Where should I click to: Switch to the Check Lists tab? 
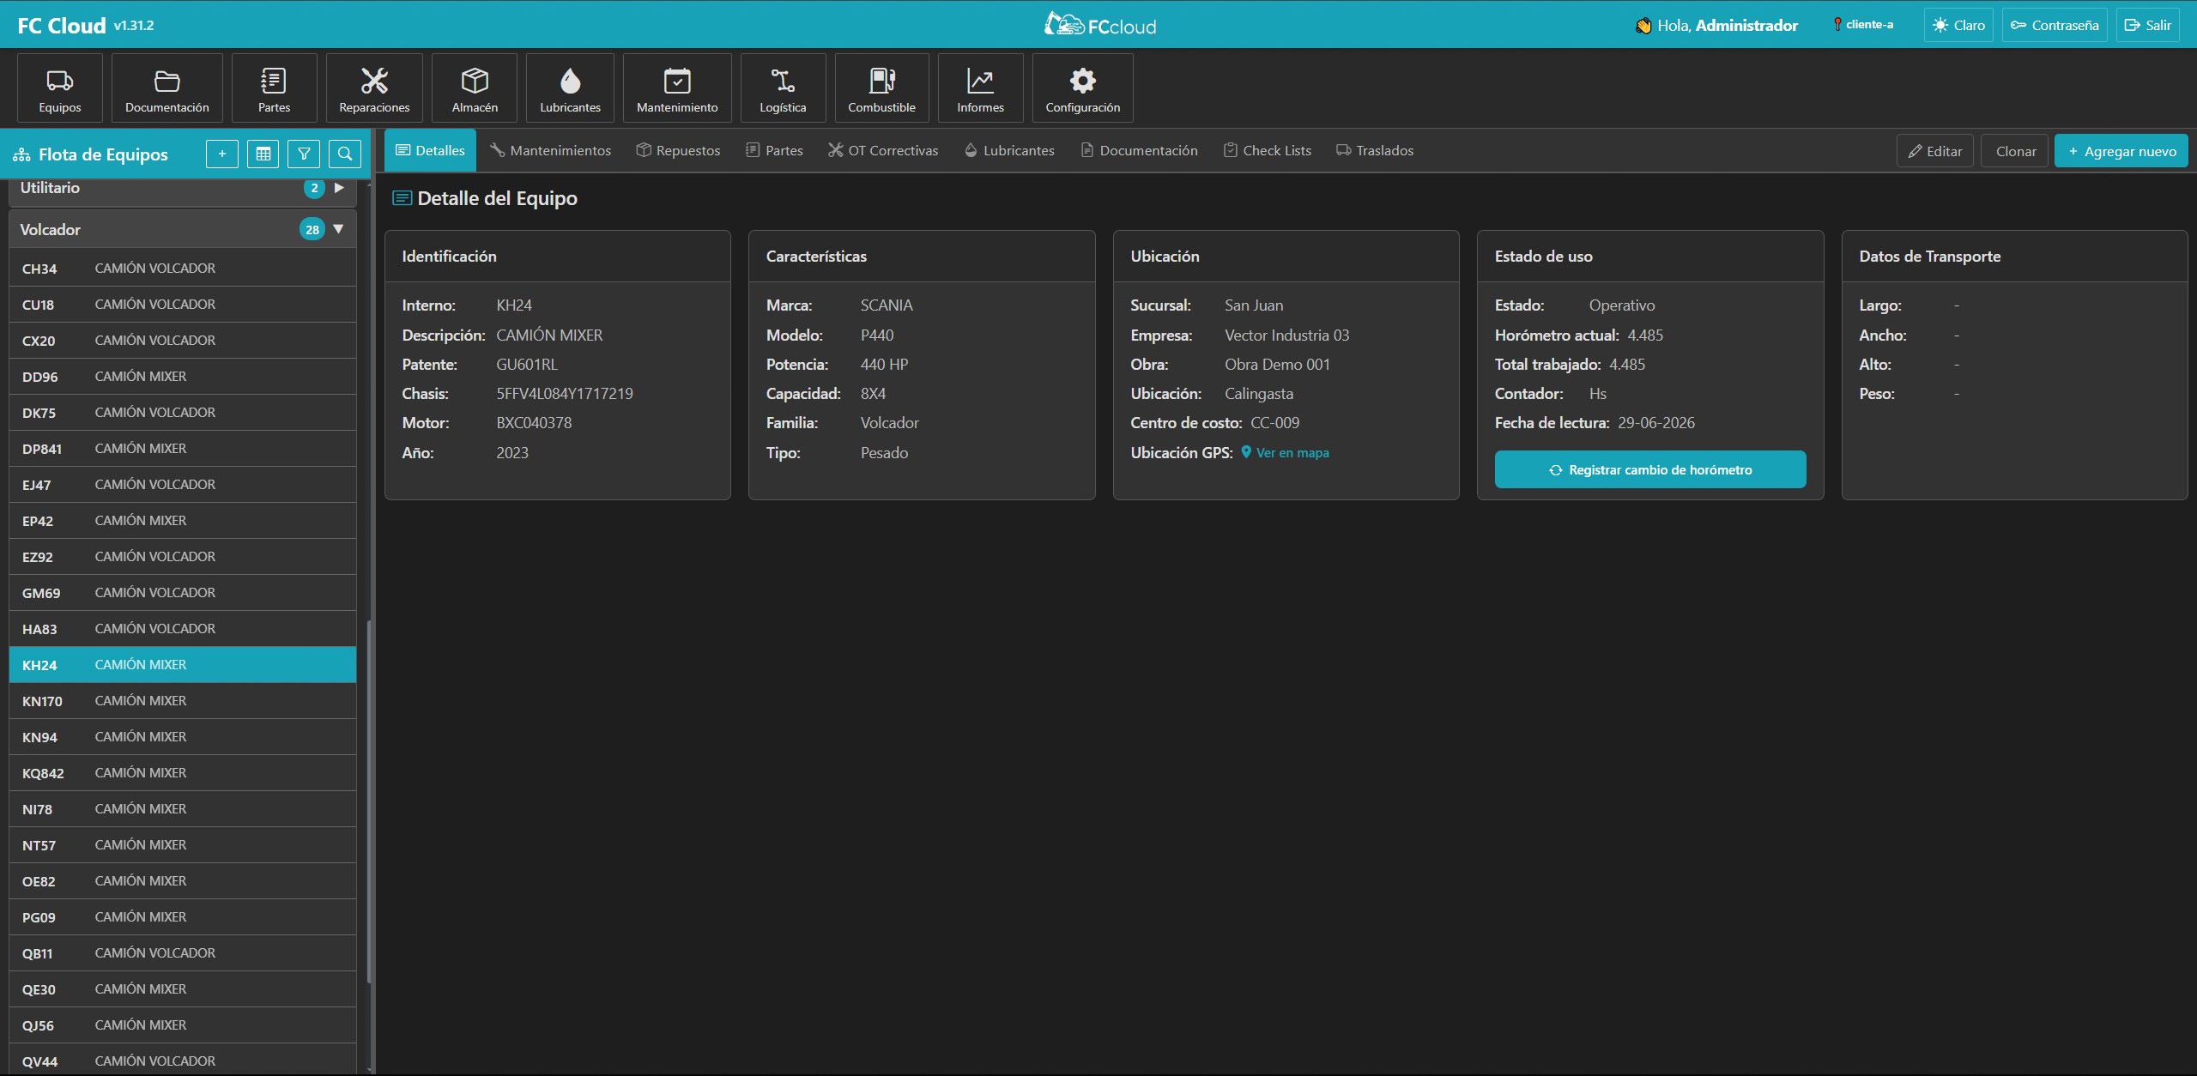pos(1268,150)
